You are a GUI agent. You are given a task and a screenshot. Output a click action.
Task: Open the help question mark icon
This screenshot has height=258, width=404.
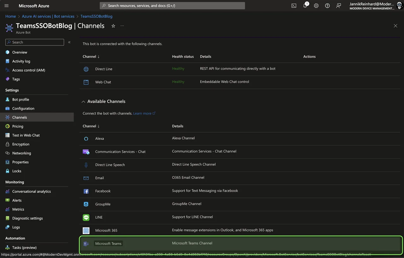(327, 6)
